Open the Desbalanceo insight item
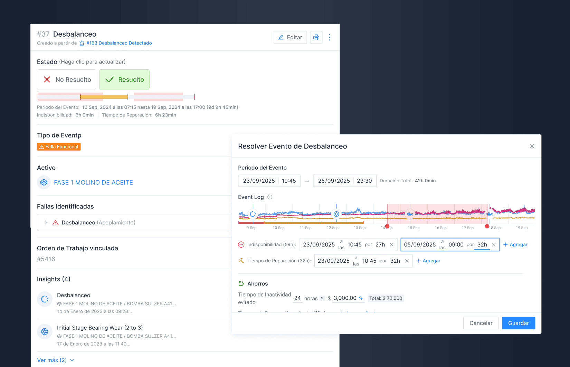 pyautogui.click(x=74, y=296)
